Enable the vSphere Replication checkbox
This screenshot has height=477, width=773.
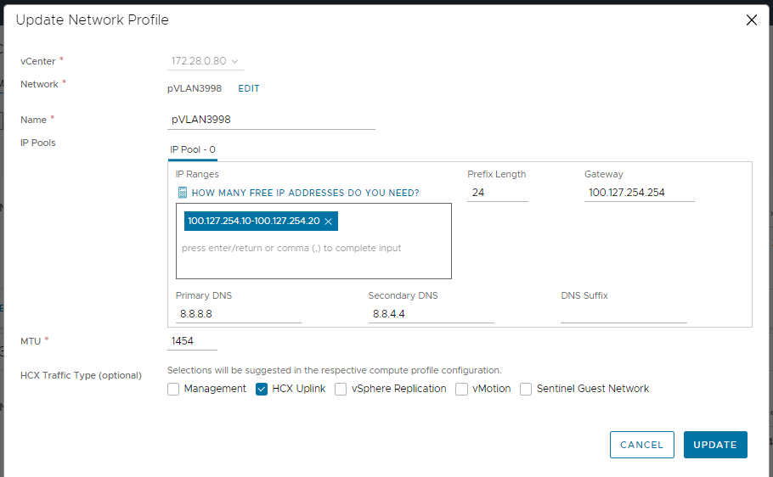341,390
